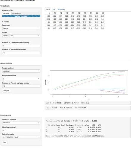This screenshot has width=132, height=151.
Task: Click the X9 column header
Action: [103, 13]
